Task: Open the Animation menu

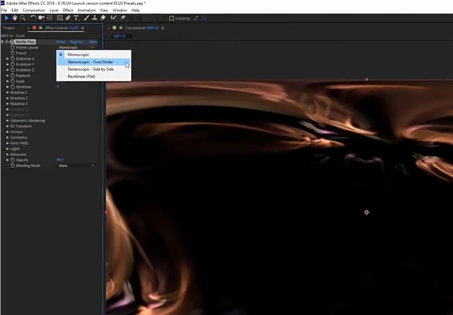Action: 86,10
